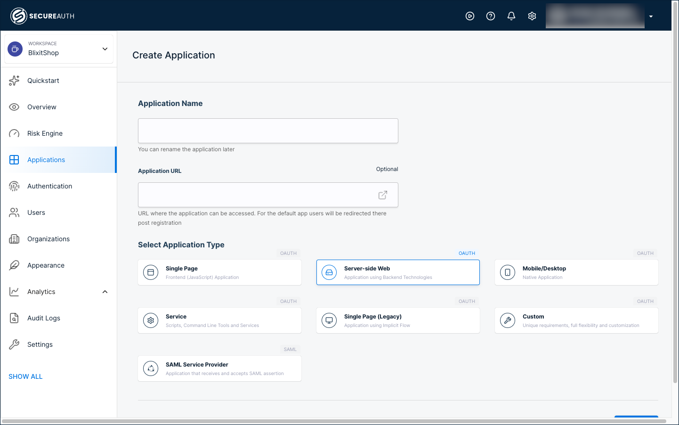Open the user account dropdown arrow
The height and width of the screenshot is (425, 679).
[651, 16]
